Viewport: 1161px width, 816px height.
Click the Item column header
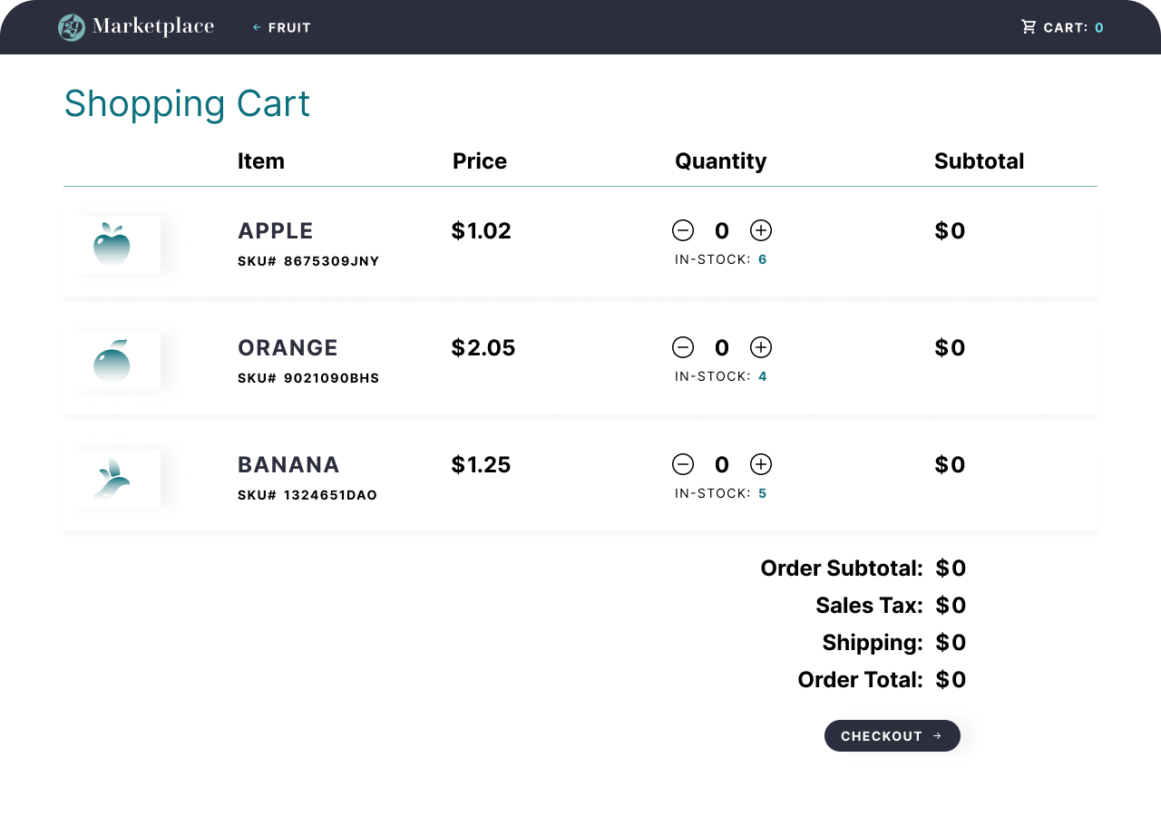point(261,161)
